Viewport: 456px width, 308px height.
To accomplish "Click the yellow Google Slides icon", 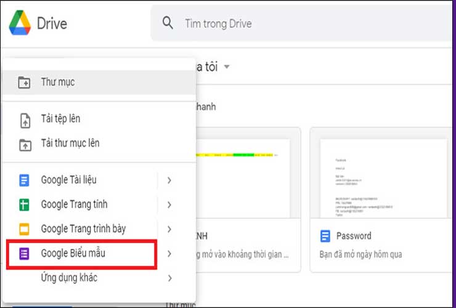I will 24,229.
